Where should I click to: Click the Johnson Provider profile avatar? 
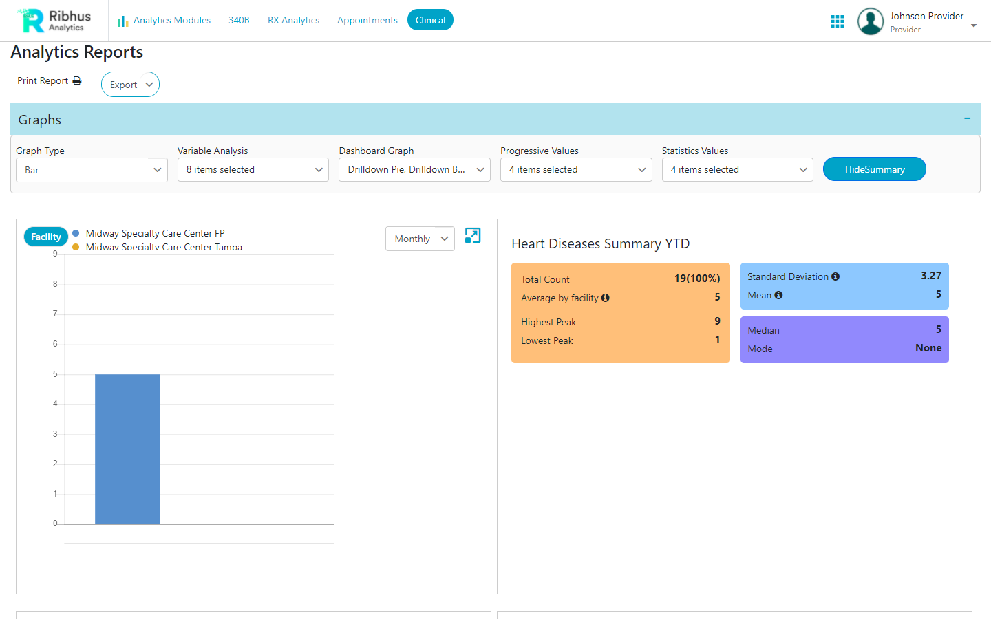click(x=870, y=21)
